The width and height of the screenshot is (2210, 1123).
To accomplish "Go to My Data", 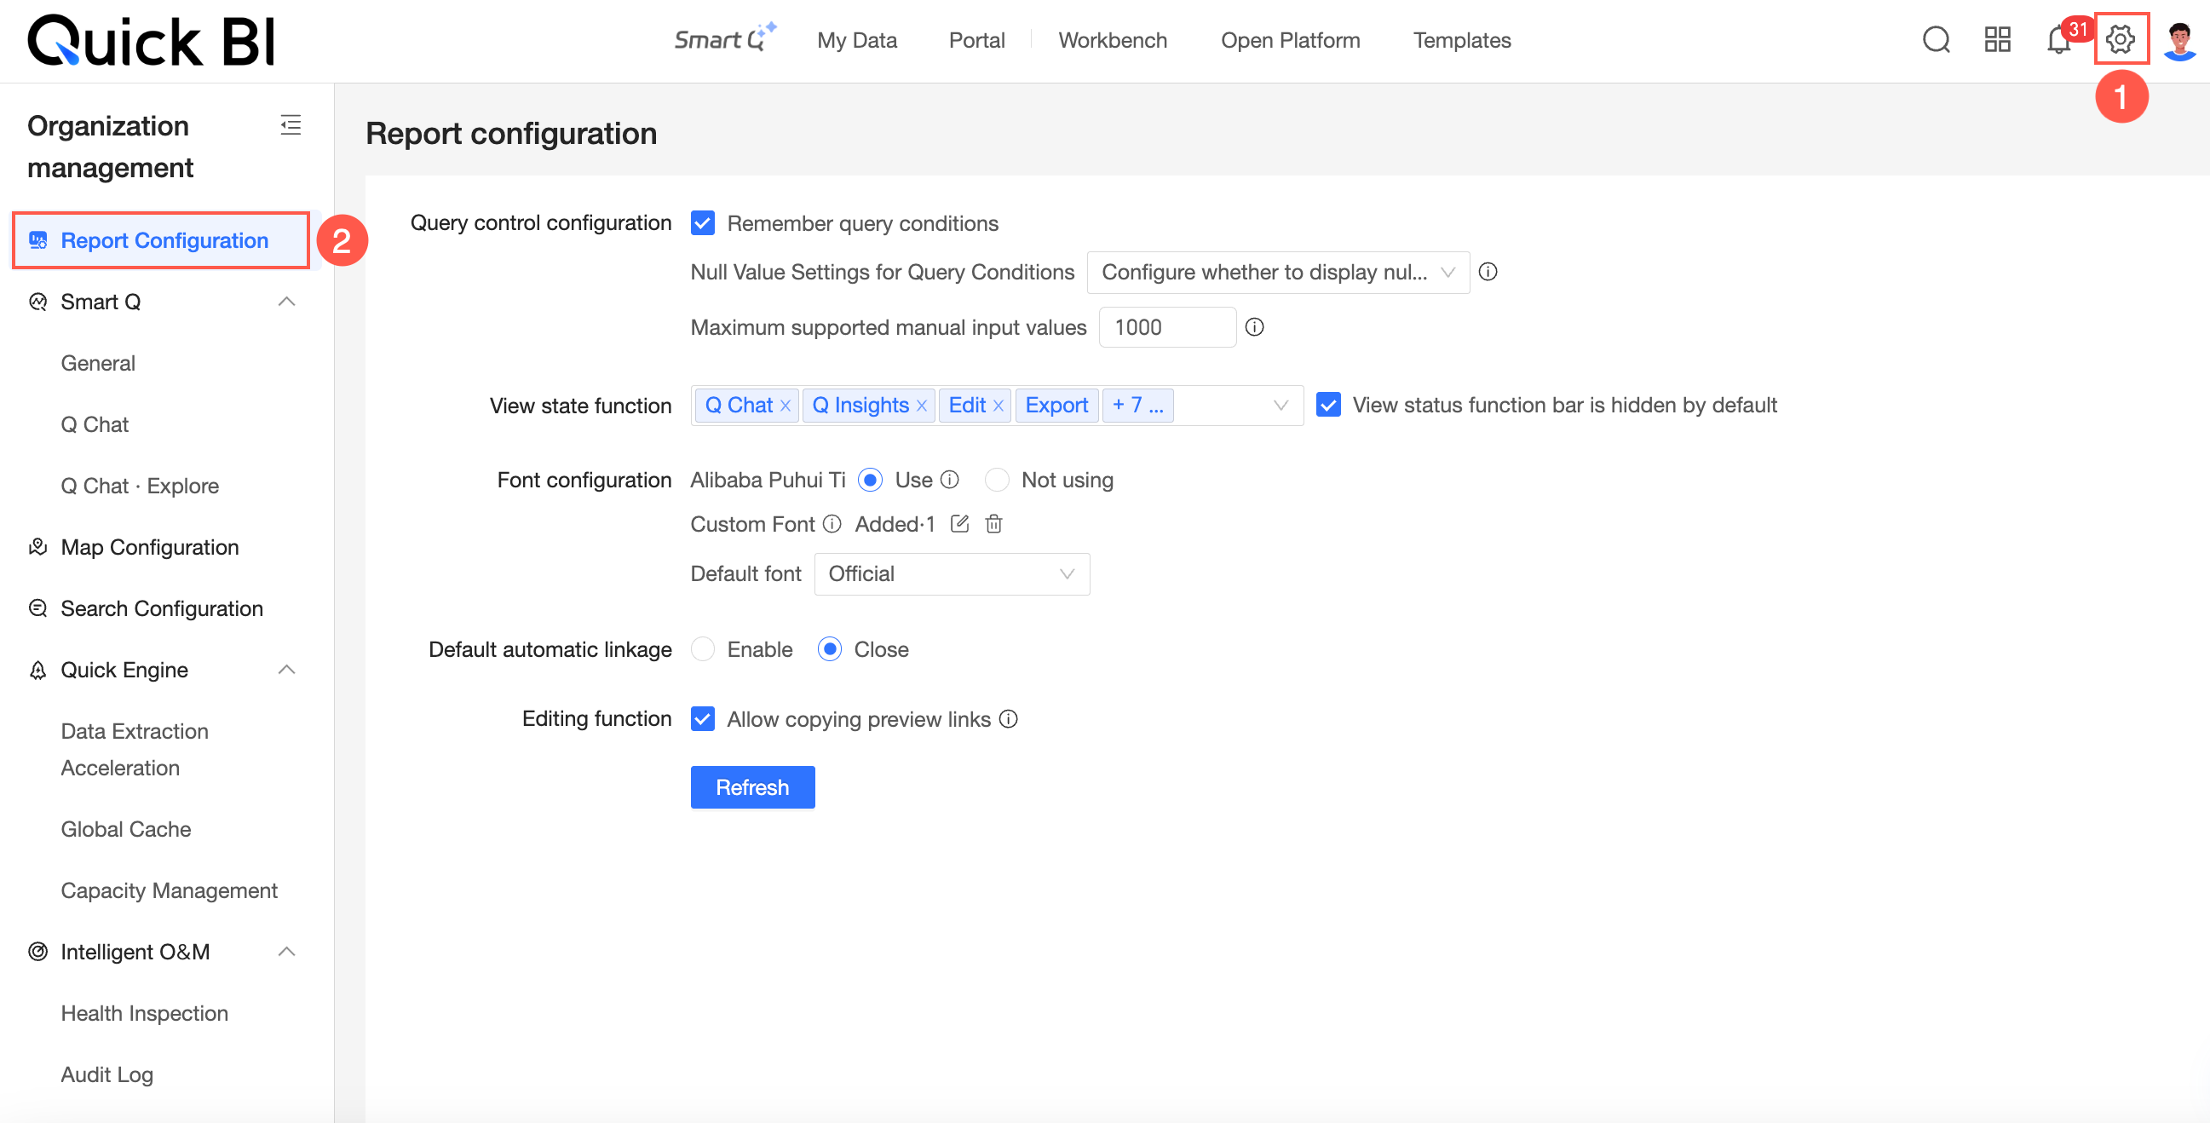I will click(x=856, y=40).
